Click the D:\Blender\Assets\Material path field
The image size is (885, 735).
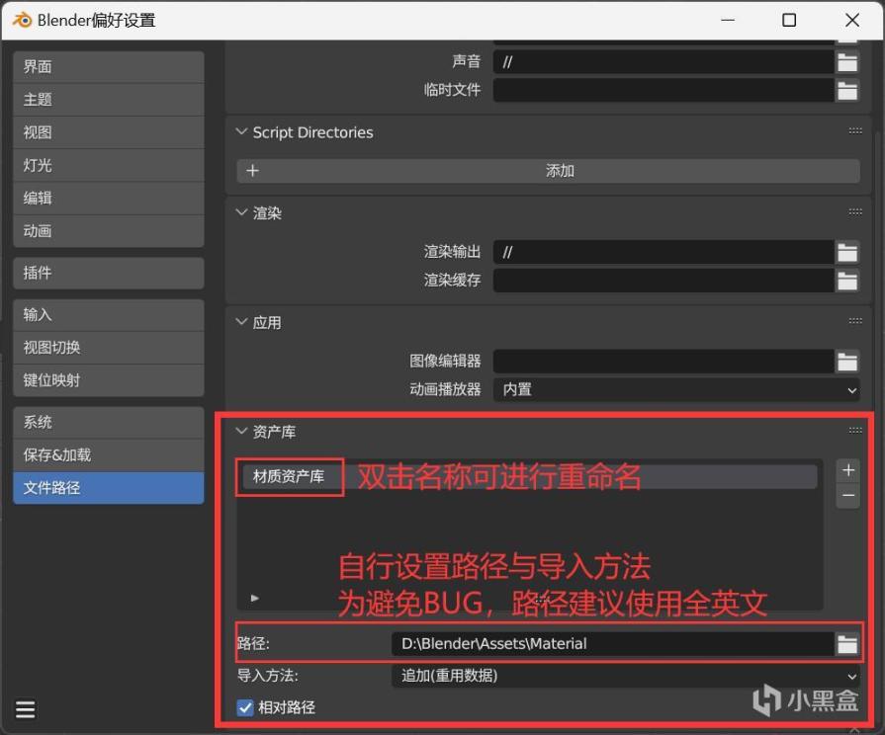pyautogui.click(x=613, y=643)
